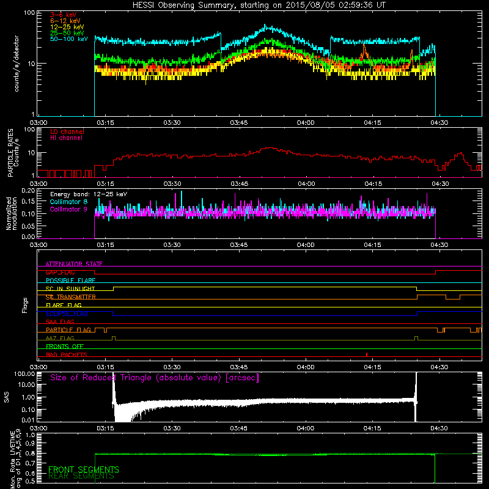Click the AAZ_FLAG label

click(x=60, y=338)
